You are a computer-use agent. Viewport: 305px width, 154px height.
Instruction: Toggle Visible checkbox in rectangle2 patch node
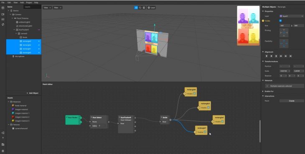pos(222,122)
